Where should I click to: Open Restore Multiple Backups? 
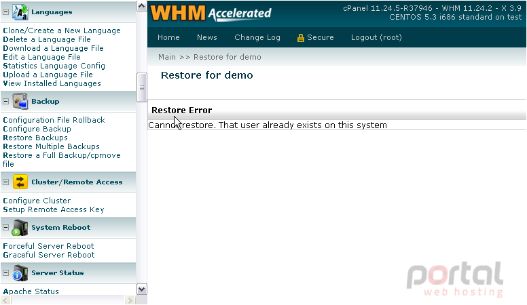(52, 146)
